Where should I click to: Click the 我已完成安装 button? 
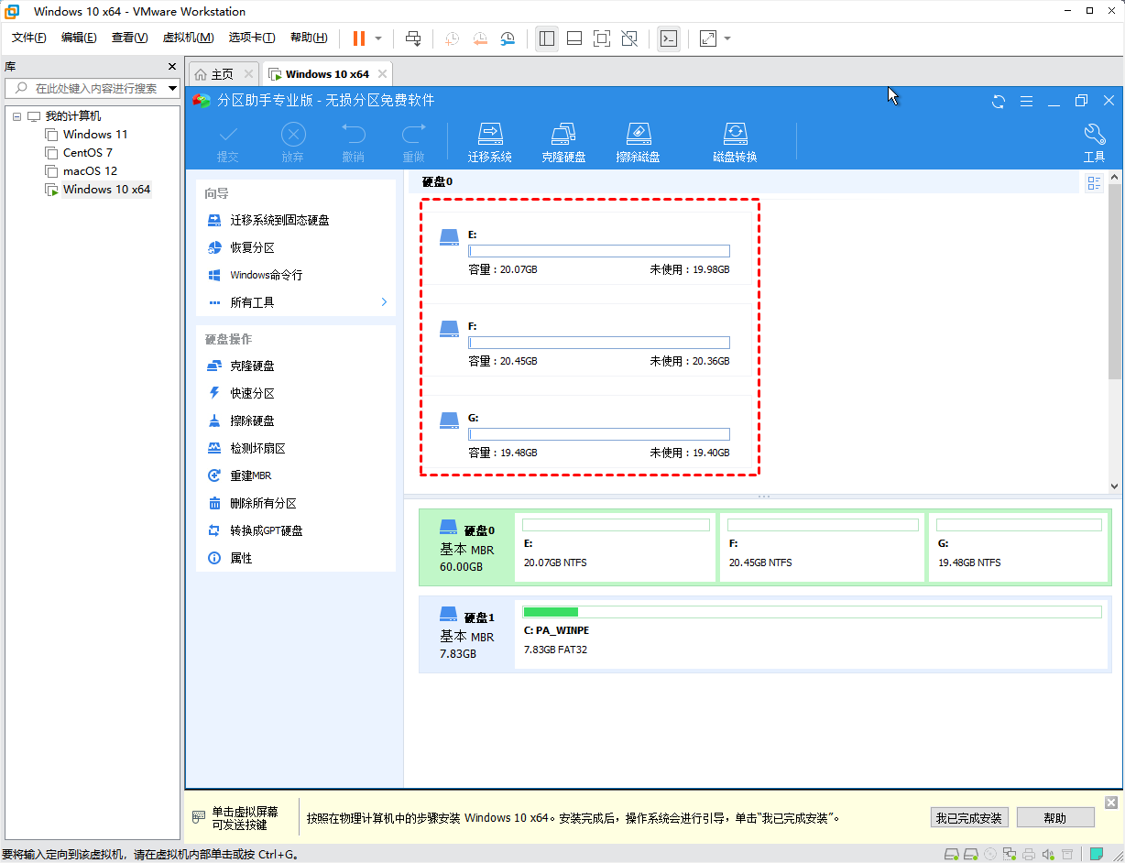tap(970, 818)
